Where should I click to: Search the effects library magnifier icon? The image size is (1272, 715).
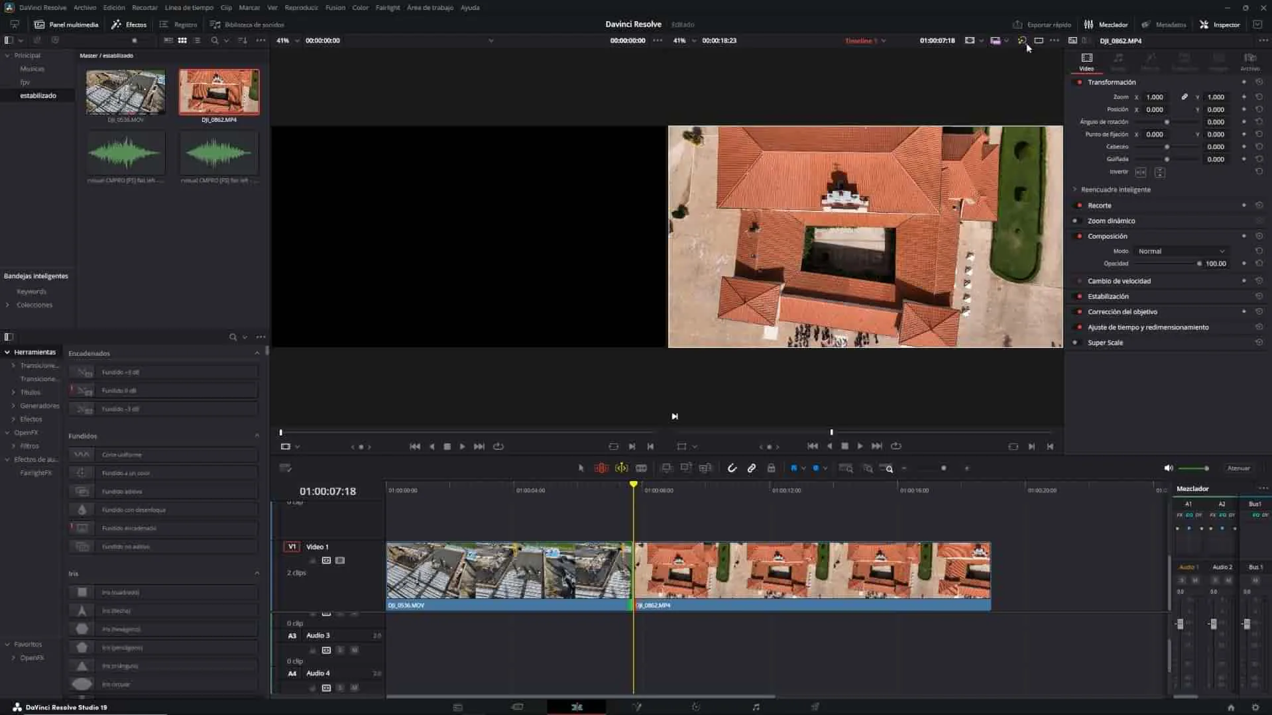[233, 337]
